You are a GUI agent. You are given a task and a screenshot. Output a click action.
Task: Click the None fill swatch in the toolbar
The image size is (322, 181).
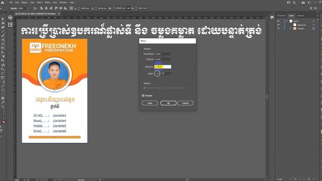point(4,122)
